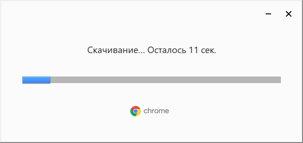Minimize the Chrome installer window

pyautogui.click(x=269, y=14)
